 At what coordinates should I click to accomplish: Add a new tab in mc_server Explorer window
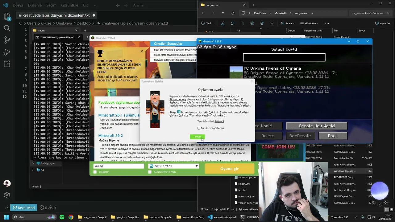[253, 5]
